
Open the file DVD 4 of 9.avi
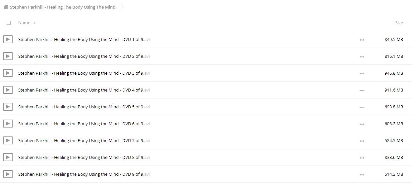[x=84, y=90]
